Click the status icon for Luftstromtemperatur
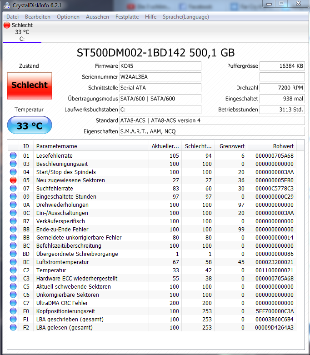The width and height of the screenshot is (310, 355). tap(13, 262)
